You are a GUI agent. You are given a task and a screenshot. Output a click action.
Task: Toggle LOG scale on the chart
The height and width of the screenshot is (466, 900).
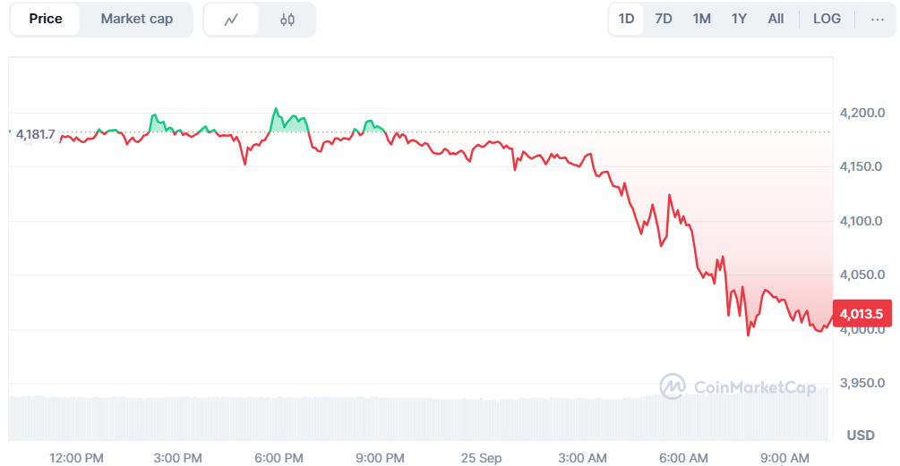pos(827,19)
